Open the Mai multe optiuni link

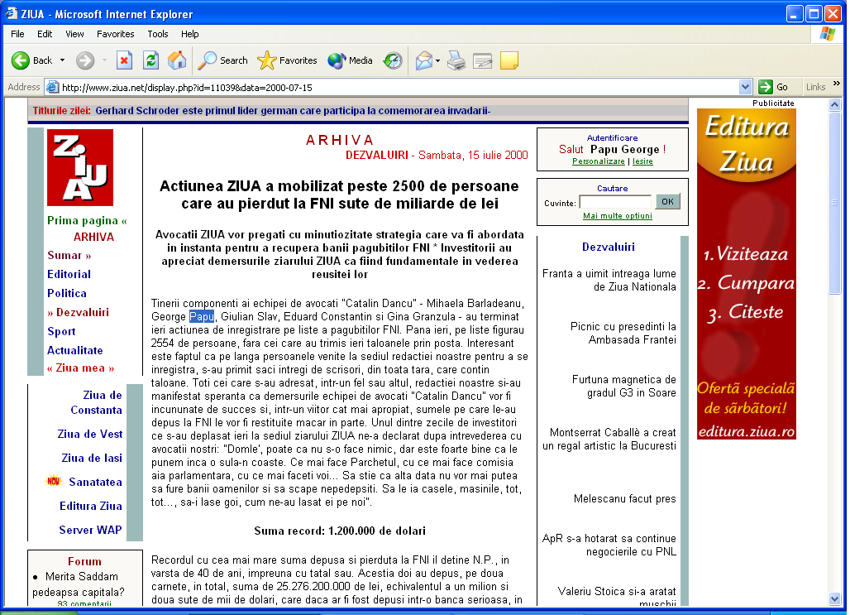[x=618, y=215]
